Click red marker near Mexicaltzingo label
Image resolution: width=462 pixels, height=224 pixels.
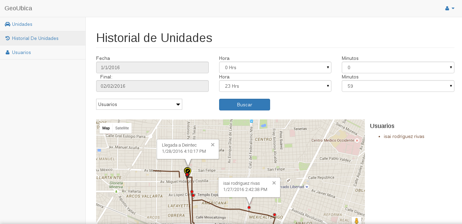click(x=275, y=215)
